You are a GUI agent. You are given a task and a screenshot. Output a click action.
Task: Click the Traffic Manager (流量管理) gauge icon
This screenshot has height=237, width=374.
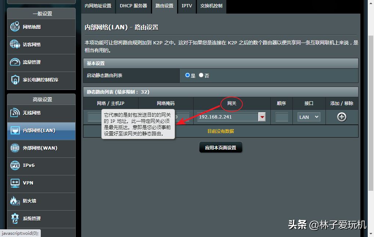point(15,62)
